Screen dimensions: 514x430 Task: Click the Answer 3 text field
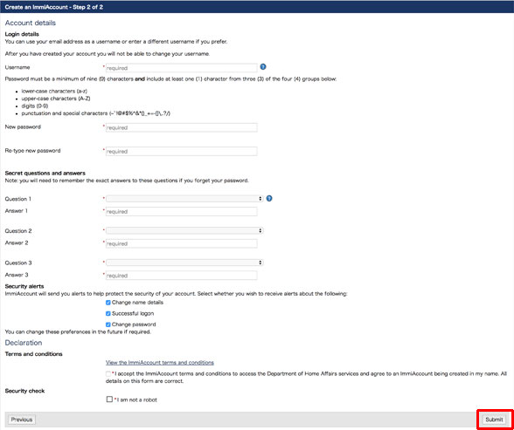[x=181, y=276]
